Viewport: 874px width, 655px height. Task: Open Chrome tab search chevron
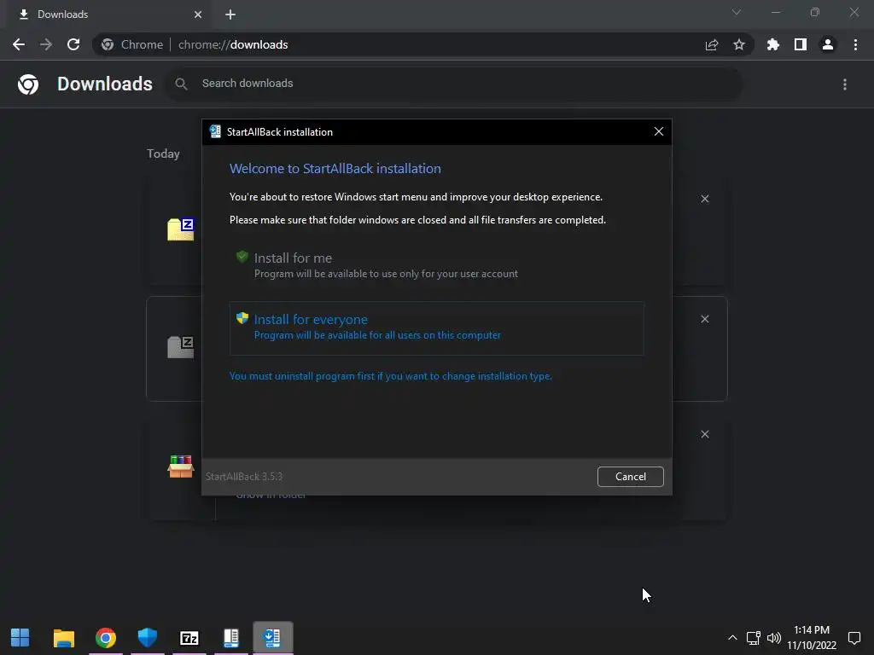[x=737, y=12]
